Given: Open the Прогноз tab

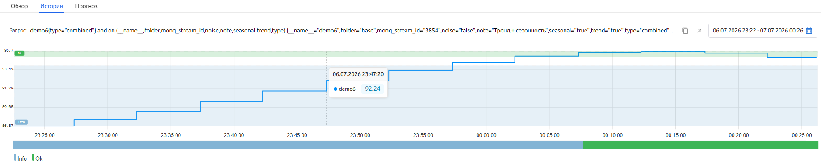Looking at the screenshot, I should (86, 6).
